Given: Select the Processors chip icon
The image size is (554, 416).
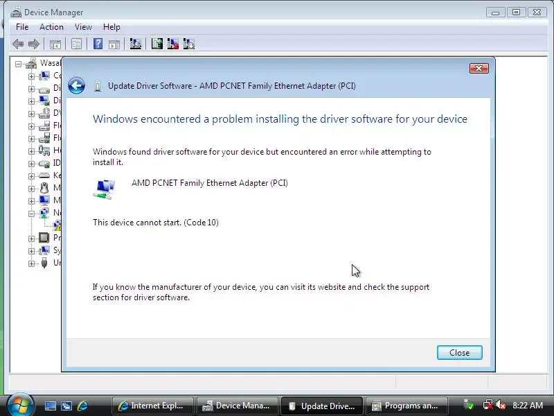Looking at the screenshot, I should pyautogui.click(x=44, y=238).
